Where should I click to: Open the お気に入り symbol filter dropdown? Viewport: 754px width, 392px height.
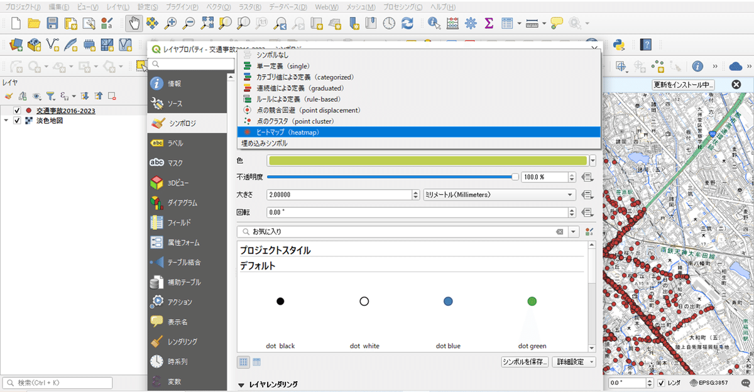(x=572, y=232)
